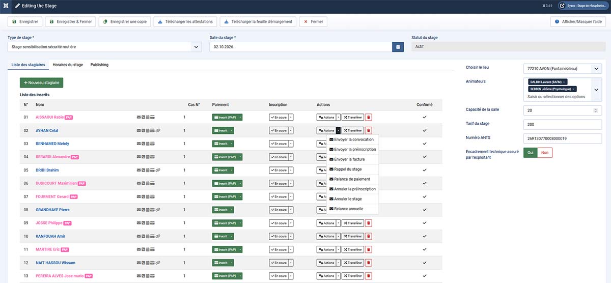This screenshot has height=283, width=611.
Task: Click envelope icon in AISSAOUI Rabie row
Action: click(x=139, y=117)
